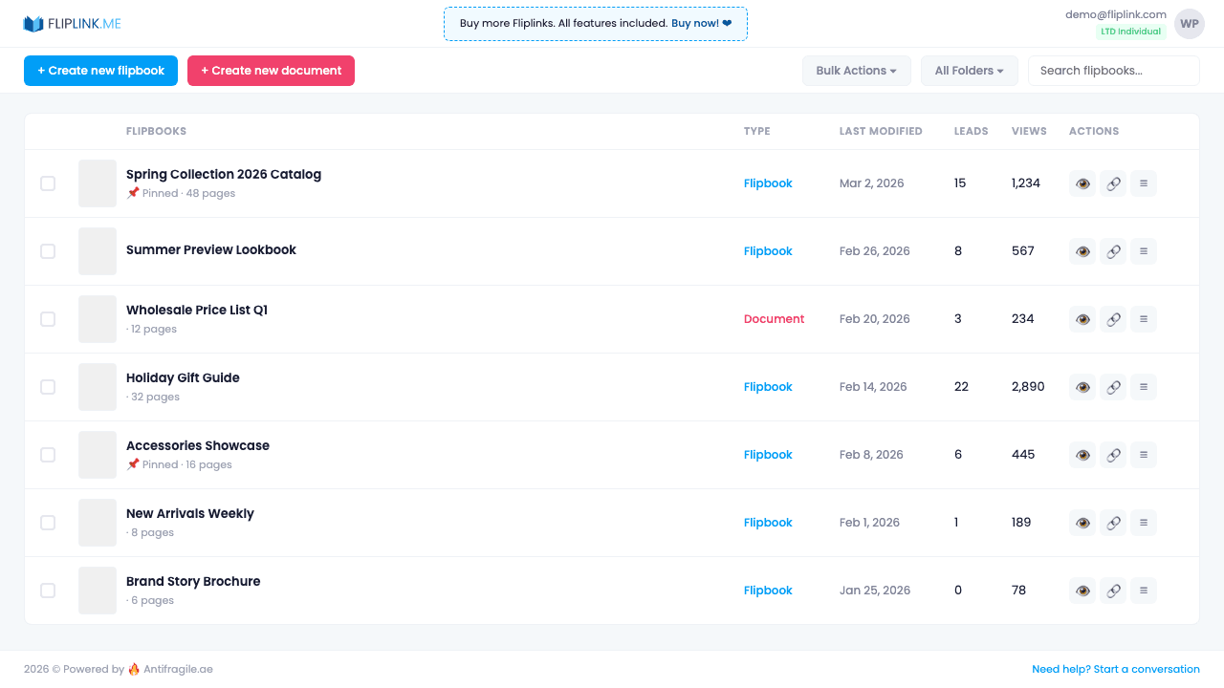Click the Flipbook type label for Summer Preview Lookbook

coord(768,250)
